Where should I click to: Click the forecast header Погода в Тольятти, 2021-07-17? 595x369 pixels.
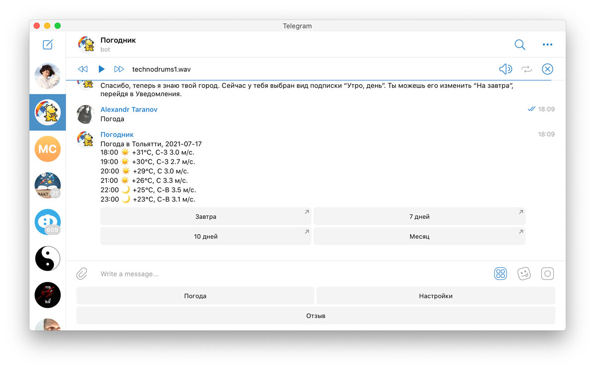[151, 144]
